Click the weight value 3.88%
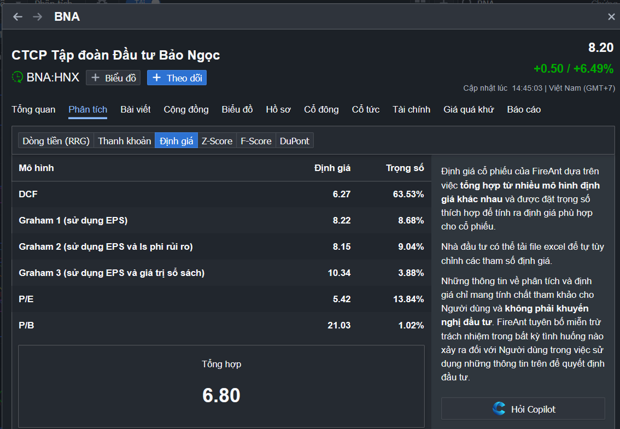620x429 pixels. point(411,273)
